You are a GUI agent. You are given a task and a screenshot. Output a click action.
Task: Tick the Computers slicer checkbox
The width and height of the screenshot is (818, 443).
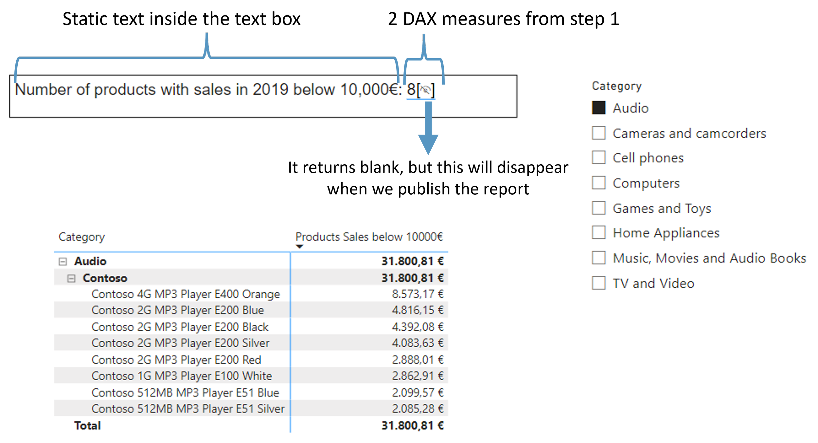click(x=598, y=183)
